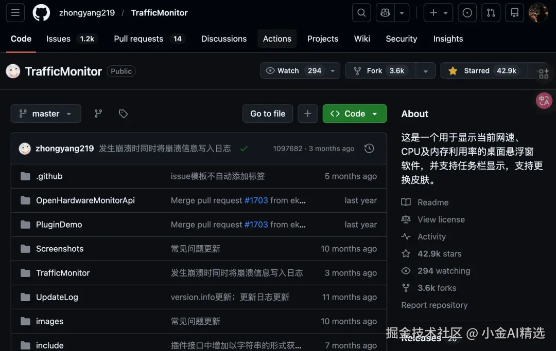
Task: Open the create new plus menu
Action: click(438, 13)
